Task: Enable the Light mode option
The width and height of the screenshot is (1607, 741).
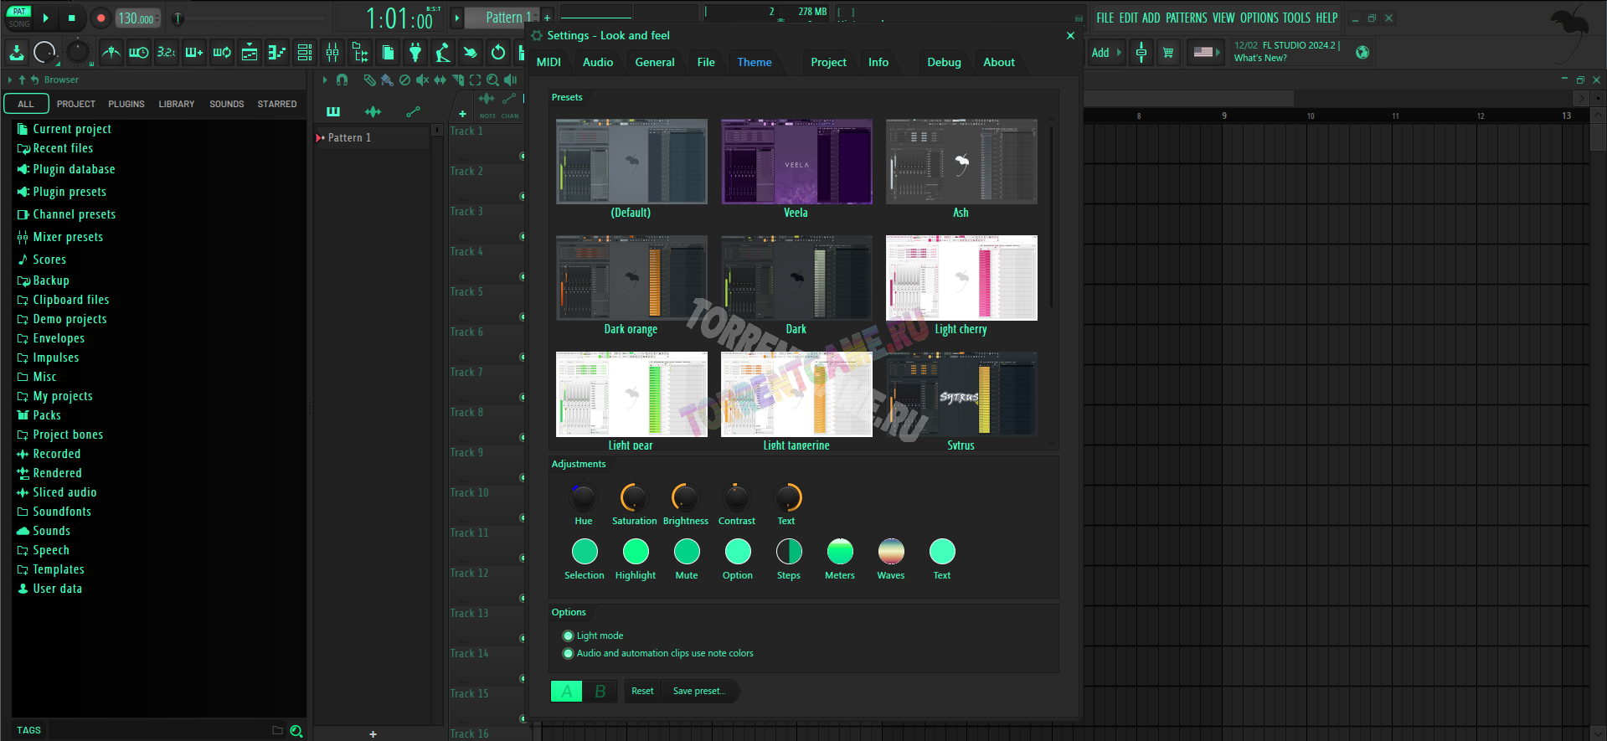Action: 569,636
